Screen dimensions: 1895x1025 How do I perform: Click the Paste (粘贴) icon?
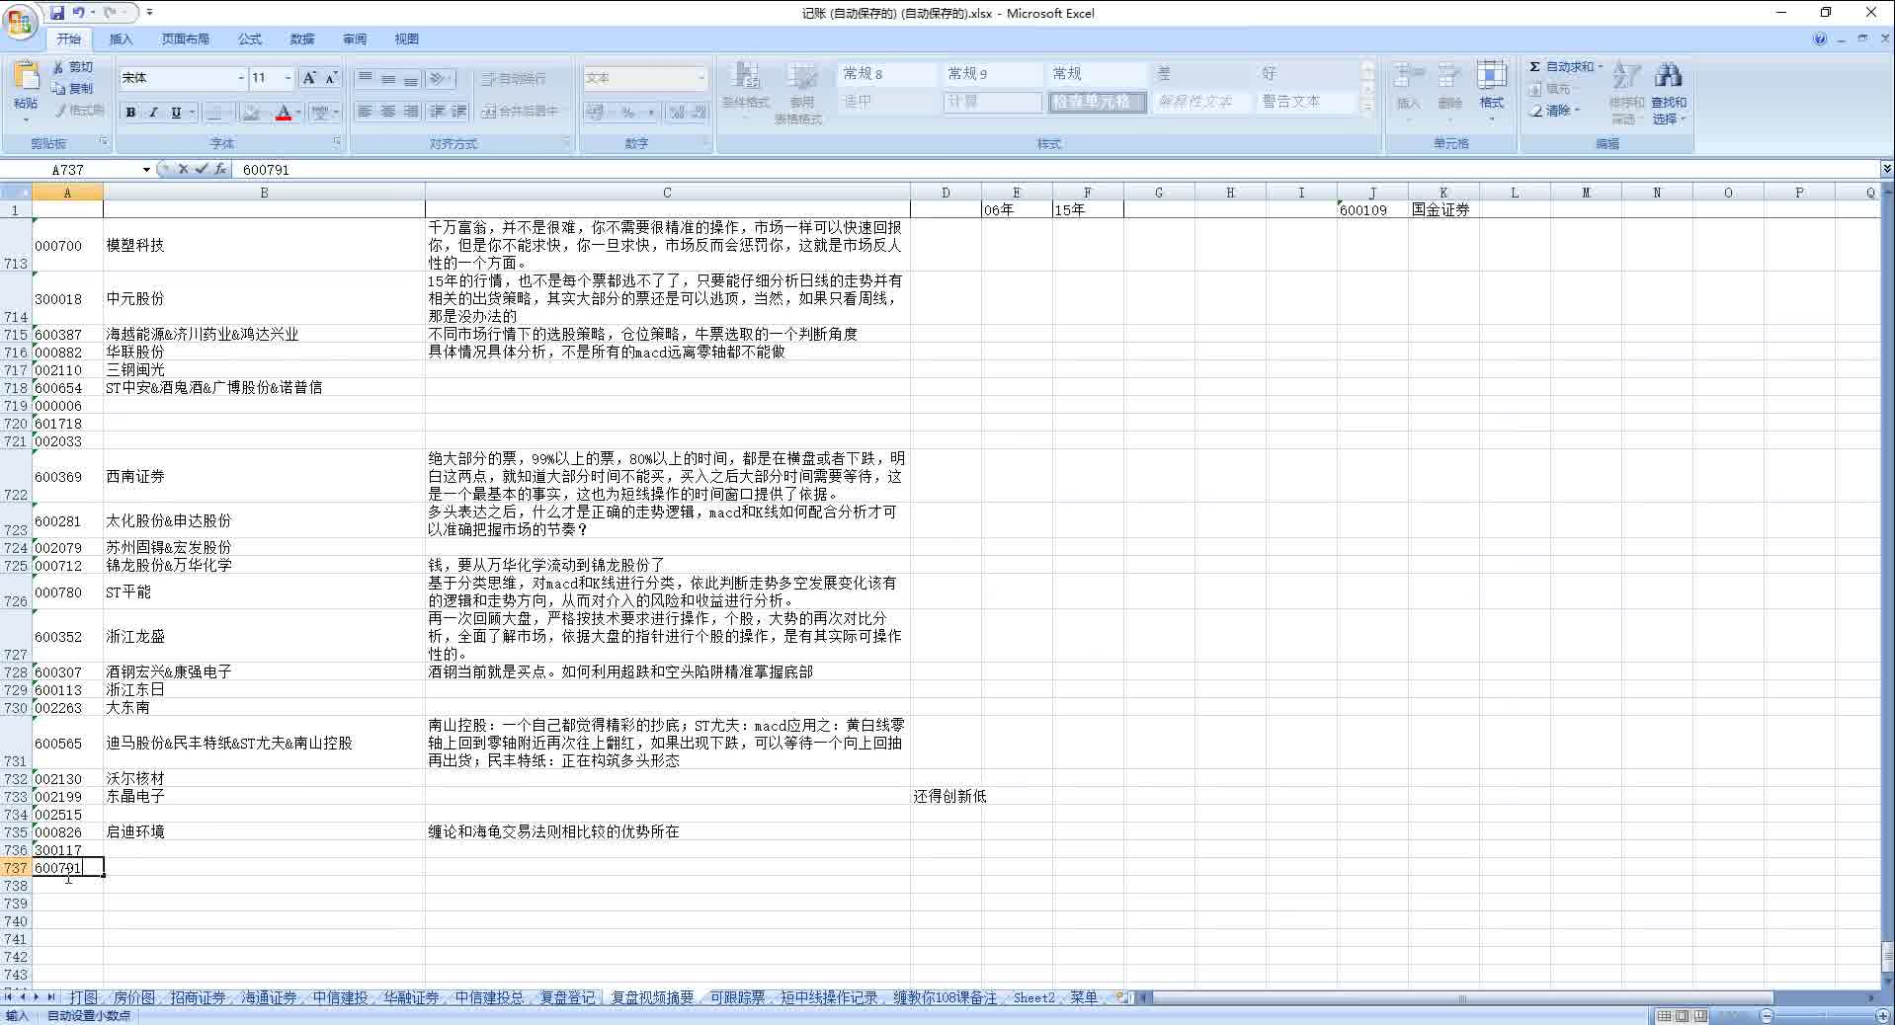point(26,77)
